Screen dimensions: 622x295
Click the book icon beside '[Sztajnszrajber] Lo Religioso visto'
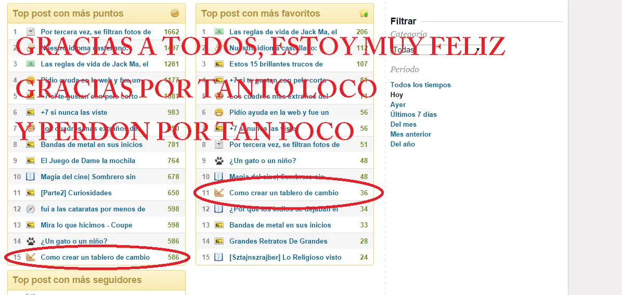coord(219,257)
